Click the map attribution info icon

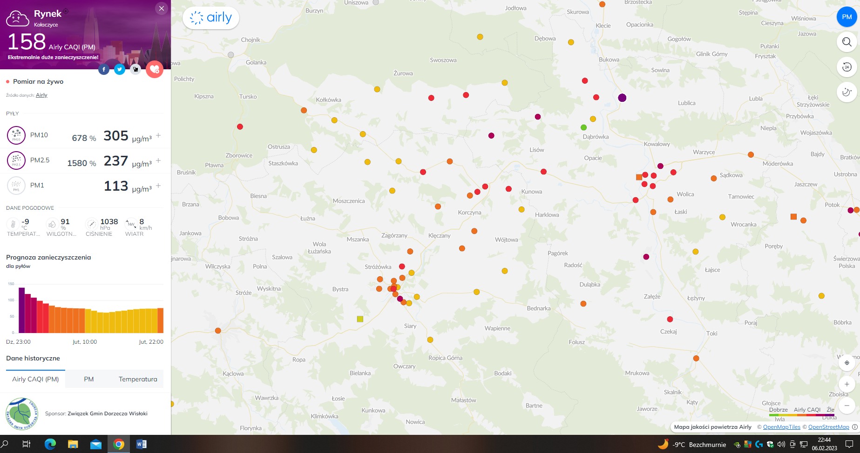click(x=854, y=427)
